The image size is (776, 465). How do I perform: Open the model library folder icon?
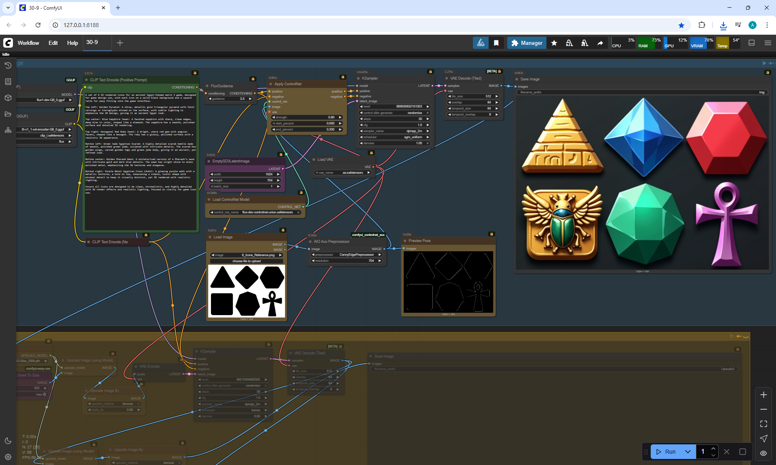pyautogui.click(x=8, y=114)
